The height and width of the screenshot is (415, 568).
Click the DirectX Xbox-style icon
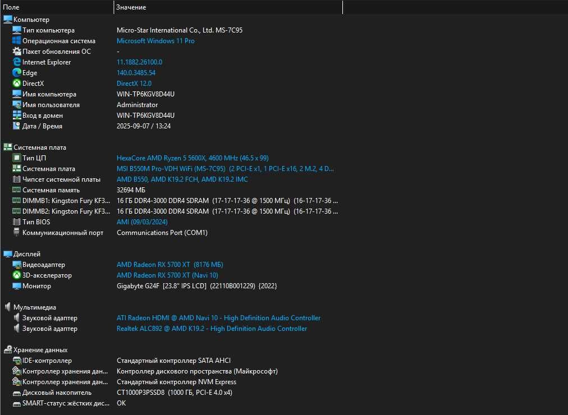pyautogui.click(x=17, y=83)
